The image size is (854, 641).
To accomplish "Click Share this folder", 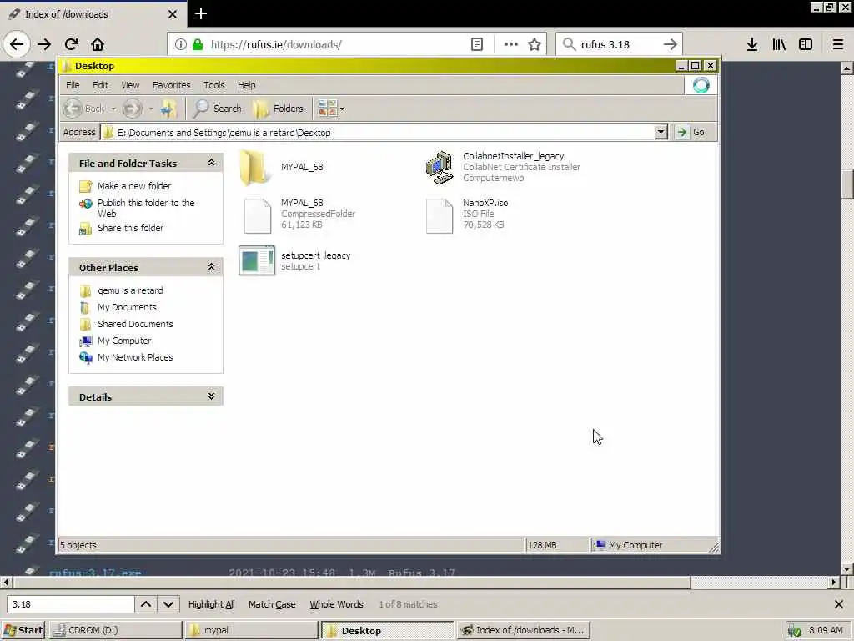I will [130, 228].
